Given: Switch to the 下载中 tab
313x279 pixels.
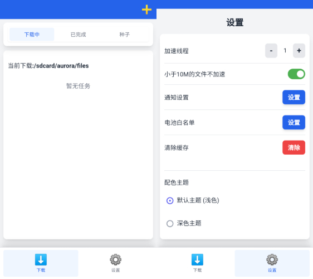Looking at the screenshot, I should [32, 35].
